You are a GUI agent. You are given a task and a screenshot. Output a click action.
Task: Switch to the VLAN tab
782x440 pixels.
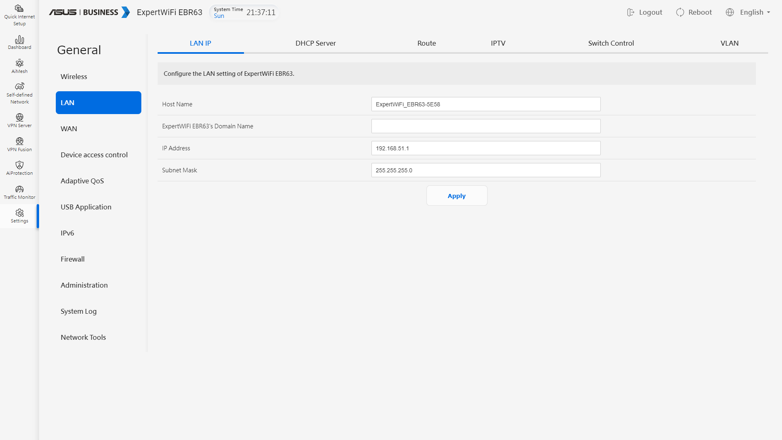(729, 43)
